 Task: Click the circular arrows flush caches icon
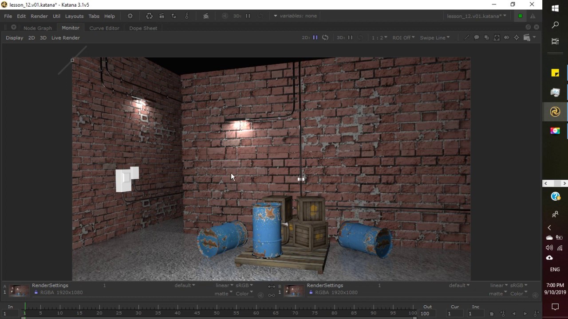pyautogui.click(x=149, y=16)
